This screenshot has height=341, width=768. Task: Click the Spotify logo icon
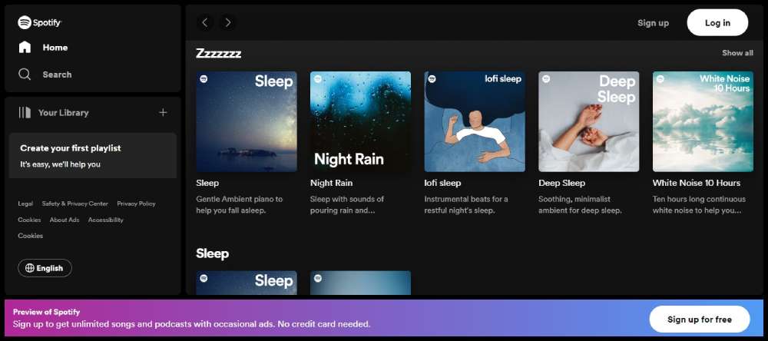tap(25, 23)
